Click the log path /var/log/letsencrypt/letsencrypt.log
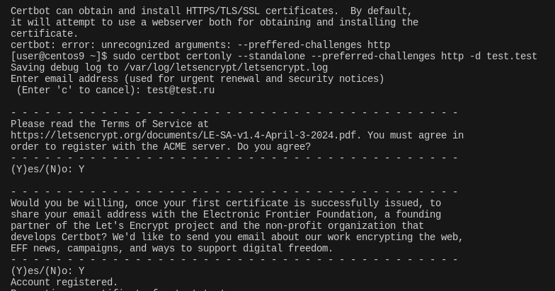The height and width of the screenshot is (291, 555). click(x=226, y=68)
